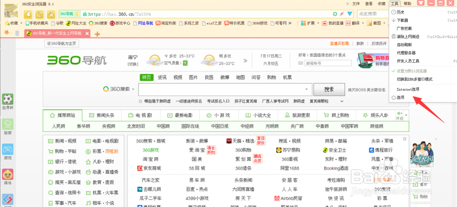Viewport: 457px width, 207px height.
Task: Expand the 截图 dropdown arrow
Action: (384, 23)
